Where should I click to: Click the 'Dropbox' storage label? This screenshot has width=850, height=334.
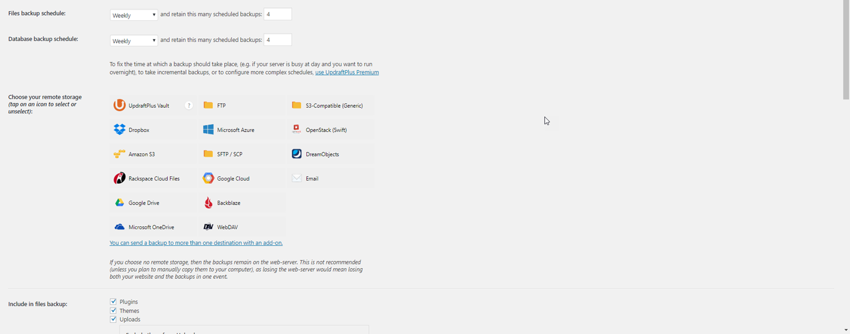[x=139, y=130]
